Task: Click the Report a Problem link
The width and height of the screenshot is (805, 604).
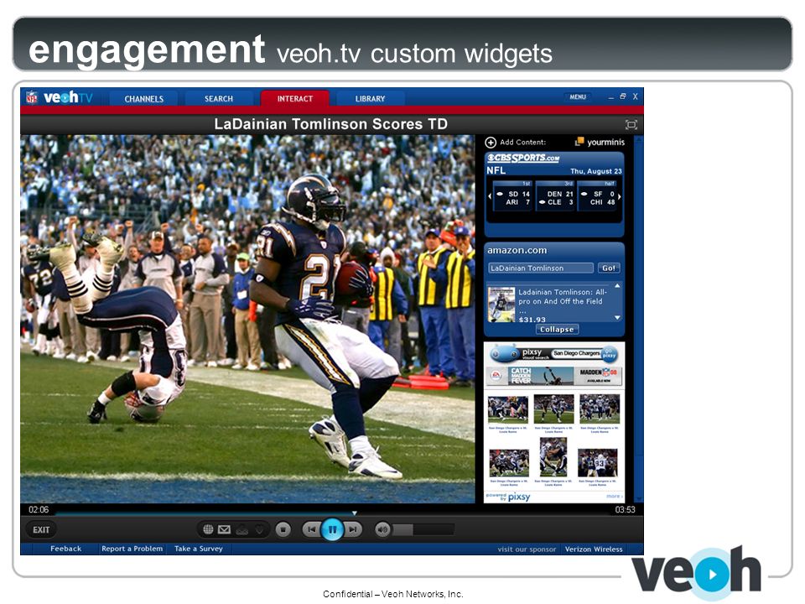Action: [132, 549]
